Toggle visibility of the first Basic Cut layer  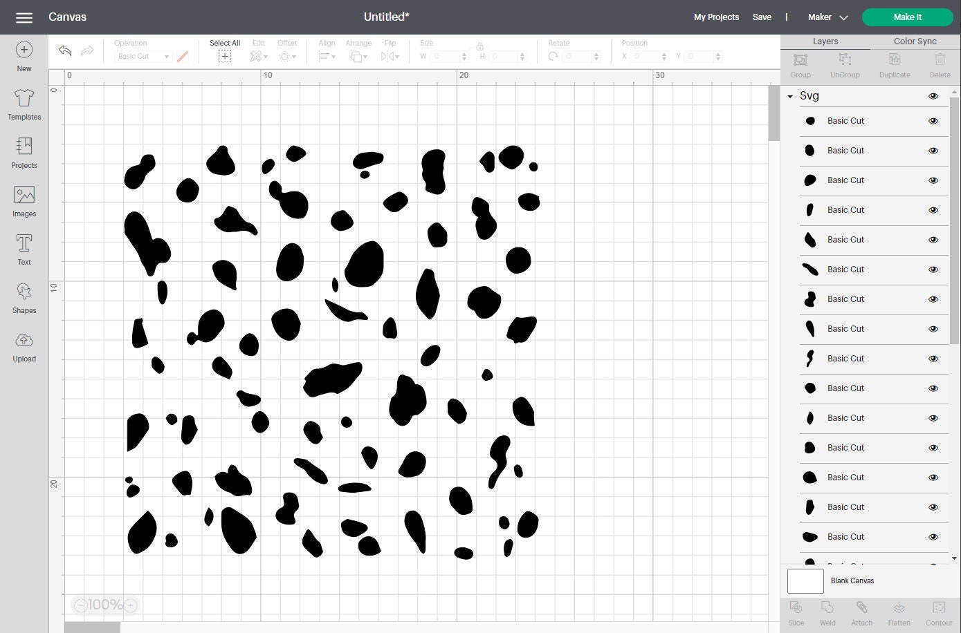(x=933, y=120)
